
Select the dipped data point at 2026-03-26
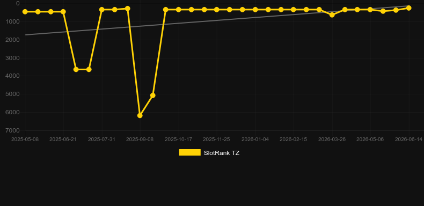tap(332, 15)
